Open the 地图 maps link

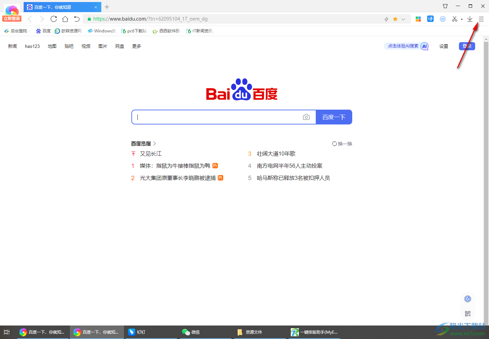click(52, 46)
